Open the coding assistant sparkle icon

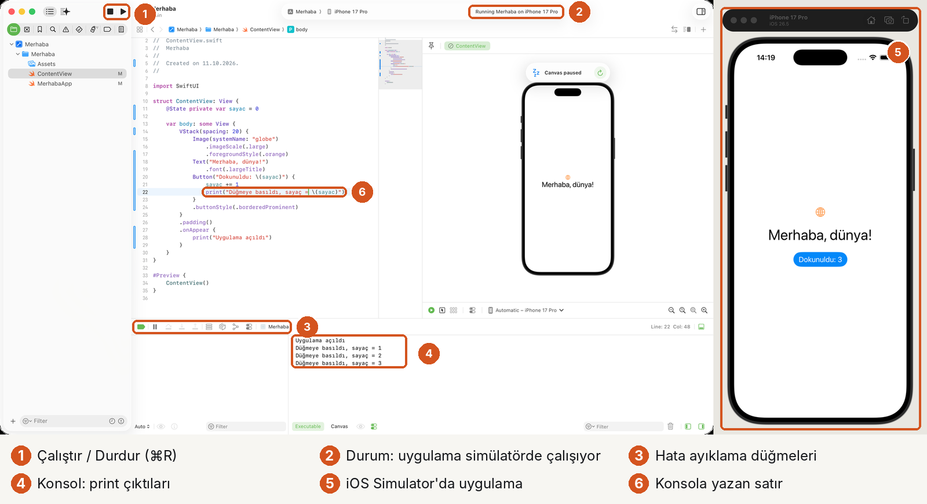[65, 12]
